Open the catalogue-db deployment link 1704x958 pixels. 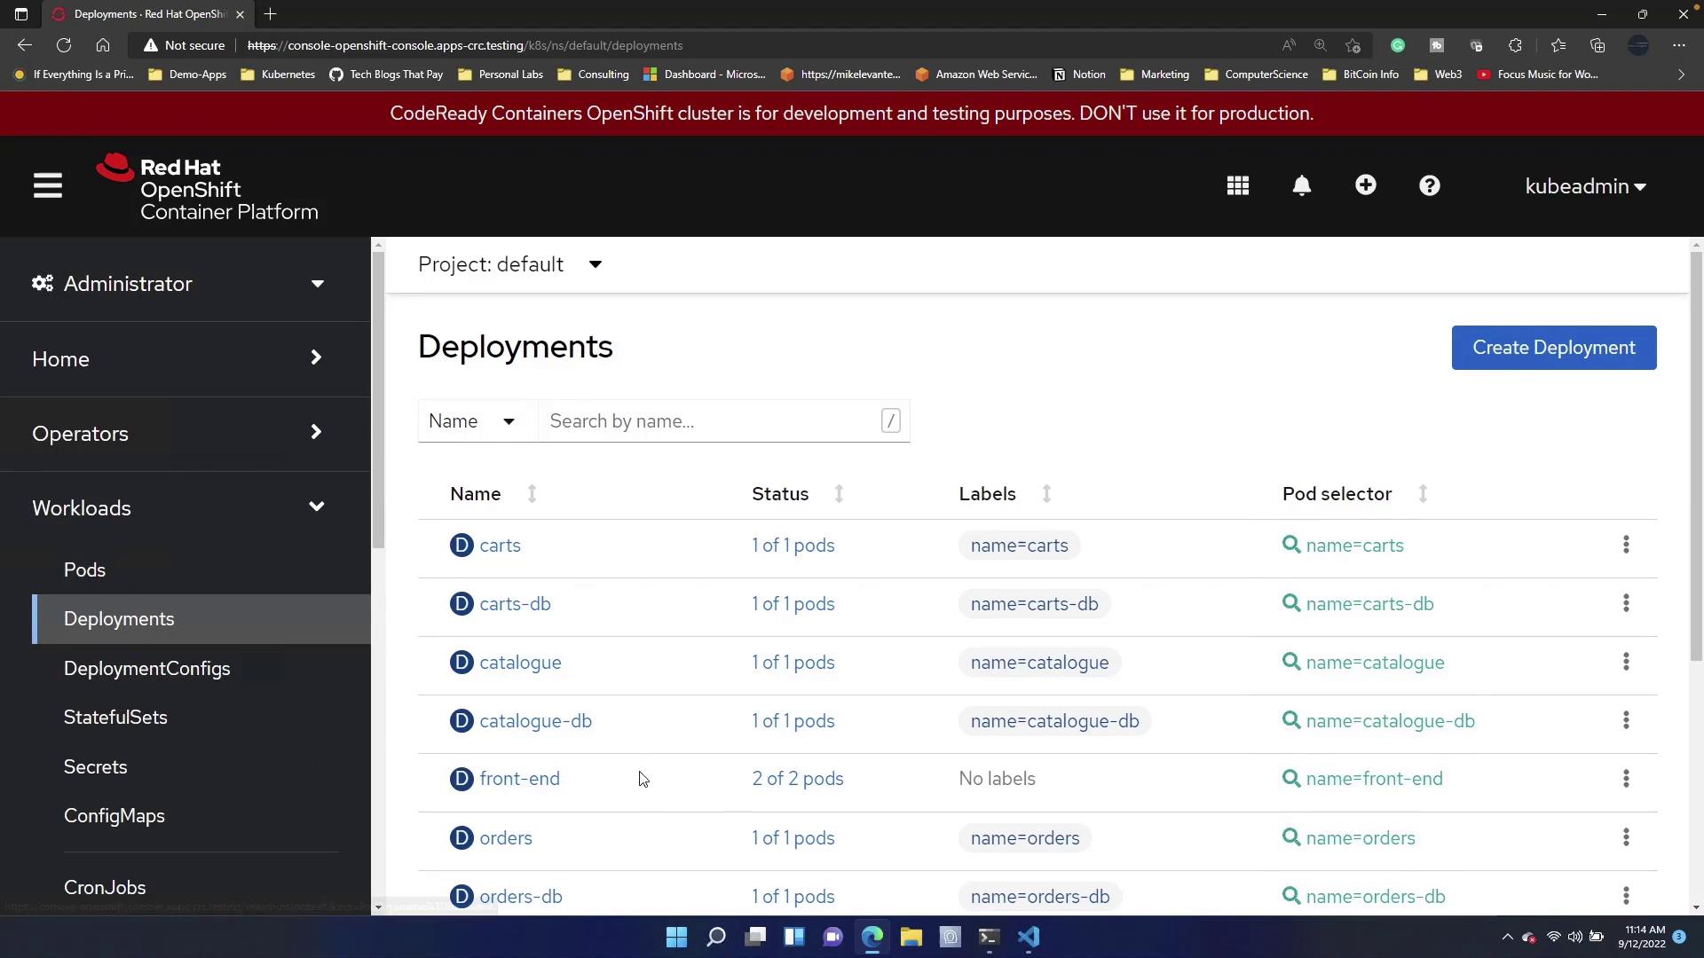535,721
